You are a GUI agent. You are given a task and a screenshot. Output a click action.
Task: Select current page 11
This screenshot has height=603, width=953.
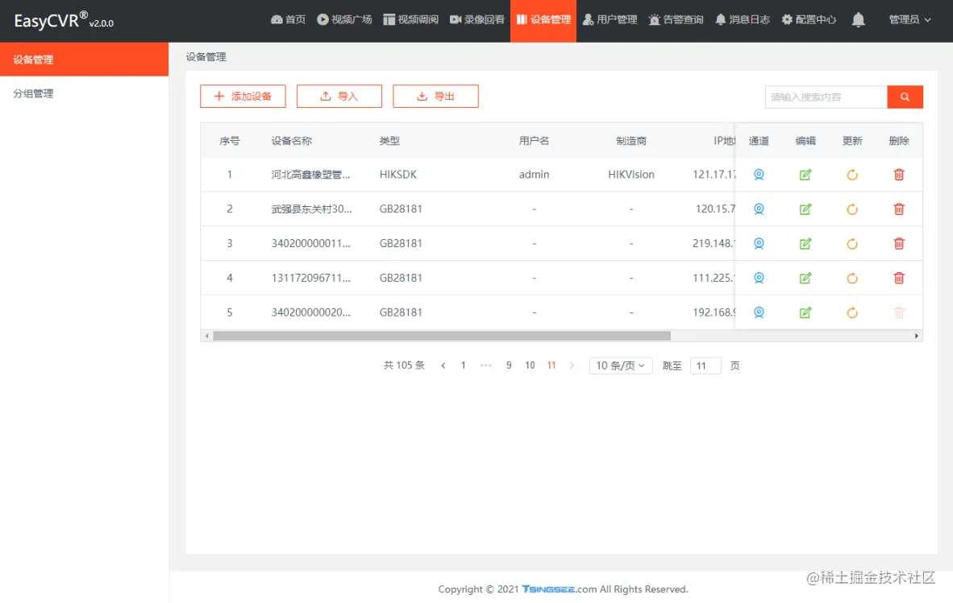click(551, 366)
